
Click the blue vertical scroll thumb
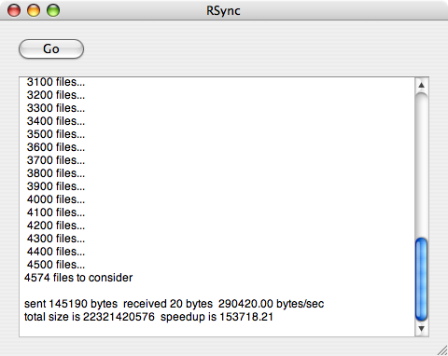[422, 280]
